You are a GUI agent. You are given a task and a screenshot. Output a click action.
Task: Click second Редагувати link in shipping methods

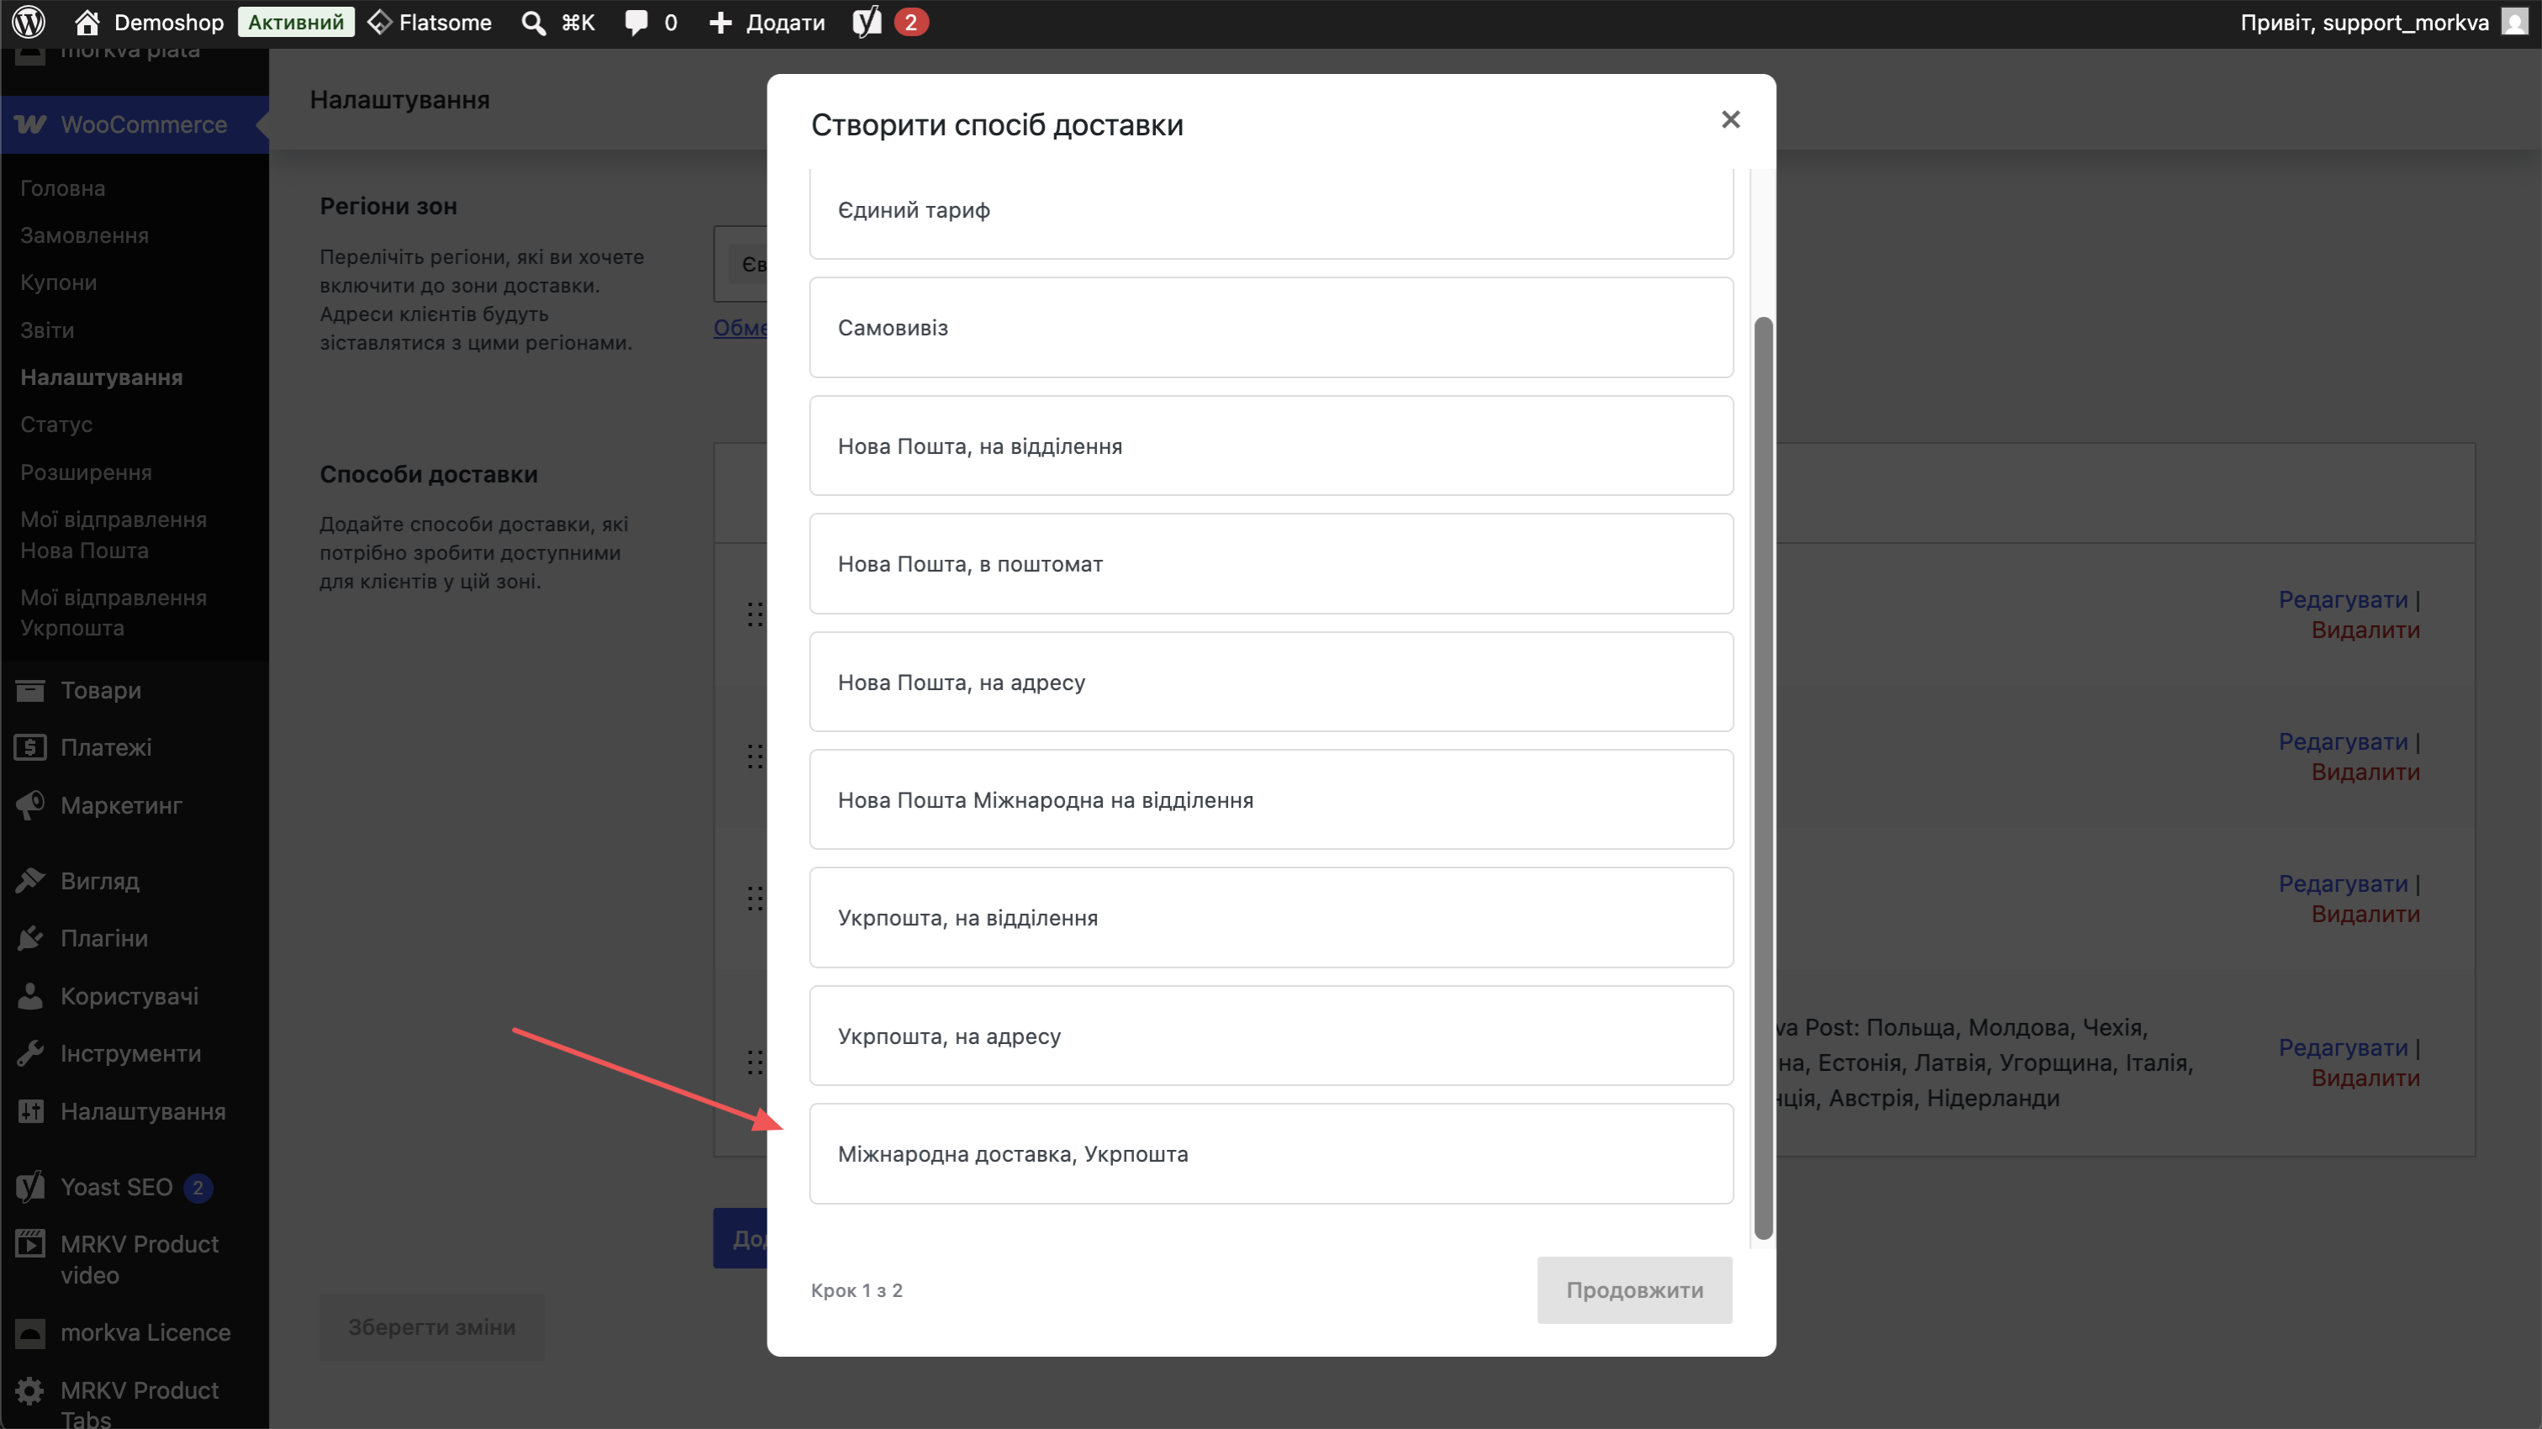tap(2343, 741)
